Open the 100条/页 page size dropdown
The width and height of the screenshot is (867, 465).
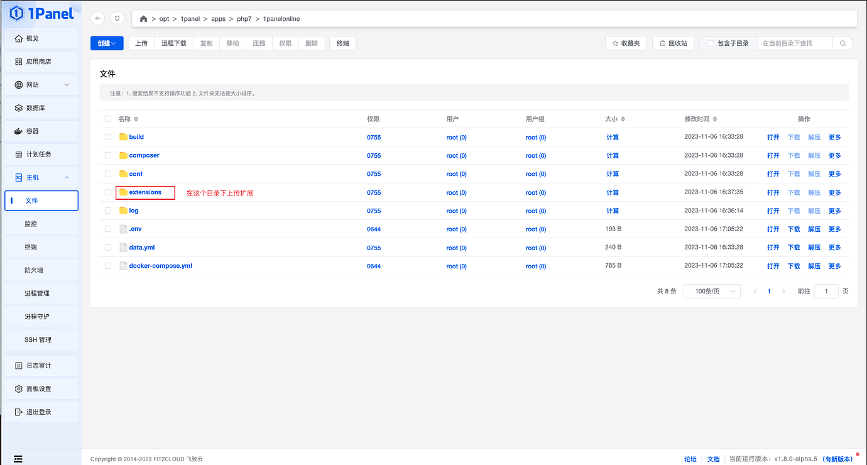click(712, 291)
